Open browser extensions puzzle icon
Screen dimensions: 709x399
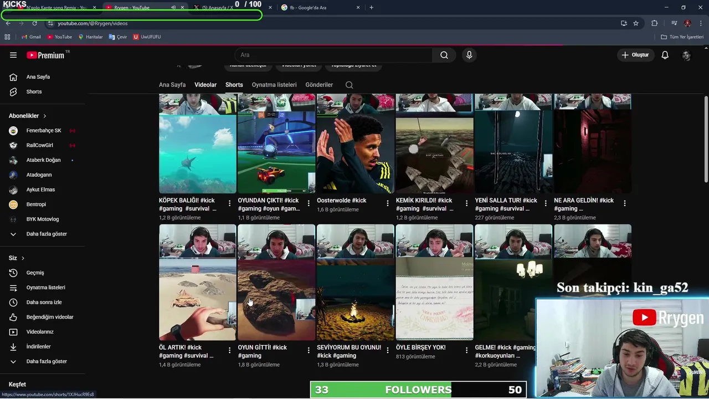tap(655, 23)
